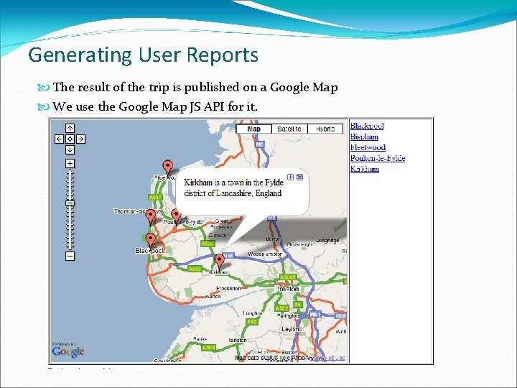Maximize the Kirkham info balloon
517x388 pixels.
click(291, 177)
